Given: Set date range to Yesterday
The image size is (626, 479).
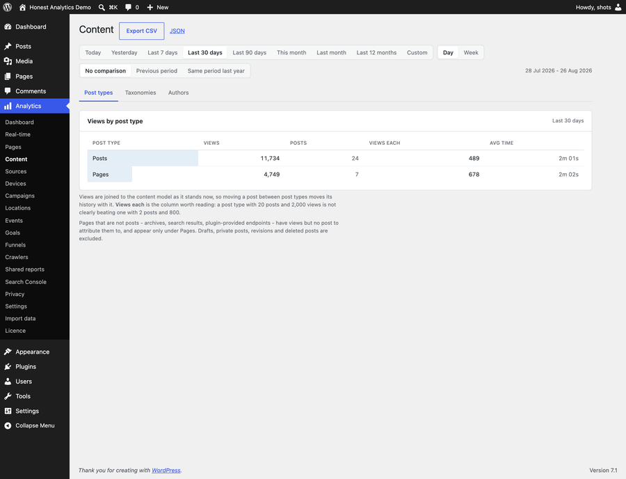Looking at the screenshot, I should point(125,52).
